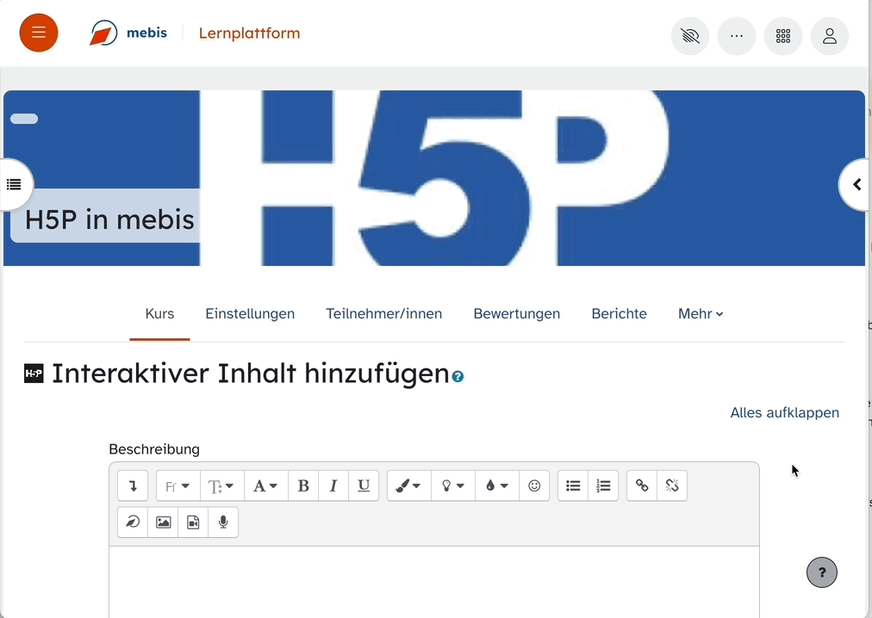Click the round help question mark button

tap(821, 572)
